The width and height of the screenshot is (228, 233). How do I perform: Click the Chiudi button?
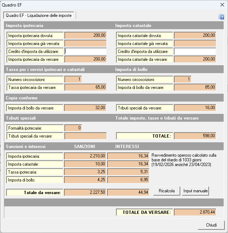point(211,225)
